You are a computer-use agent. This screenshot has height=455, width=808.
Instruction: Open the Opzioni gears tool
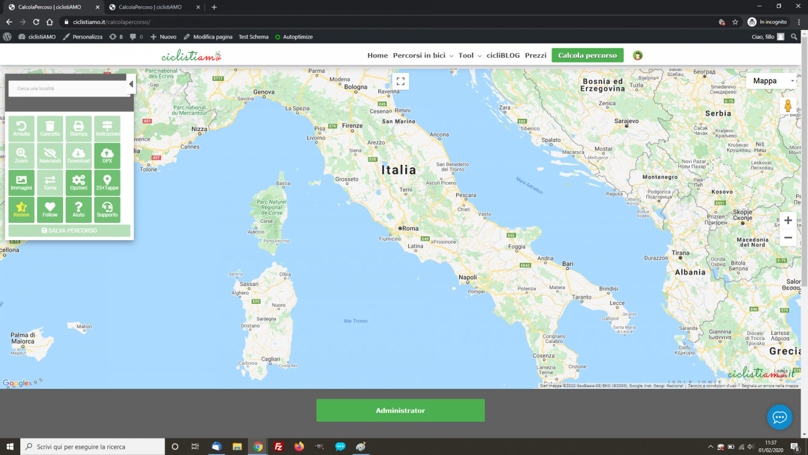tap(78, 182)
